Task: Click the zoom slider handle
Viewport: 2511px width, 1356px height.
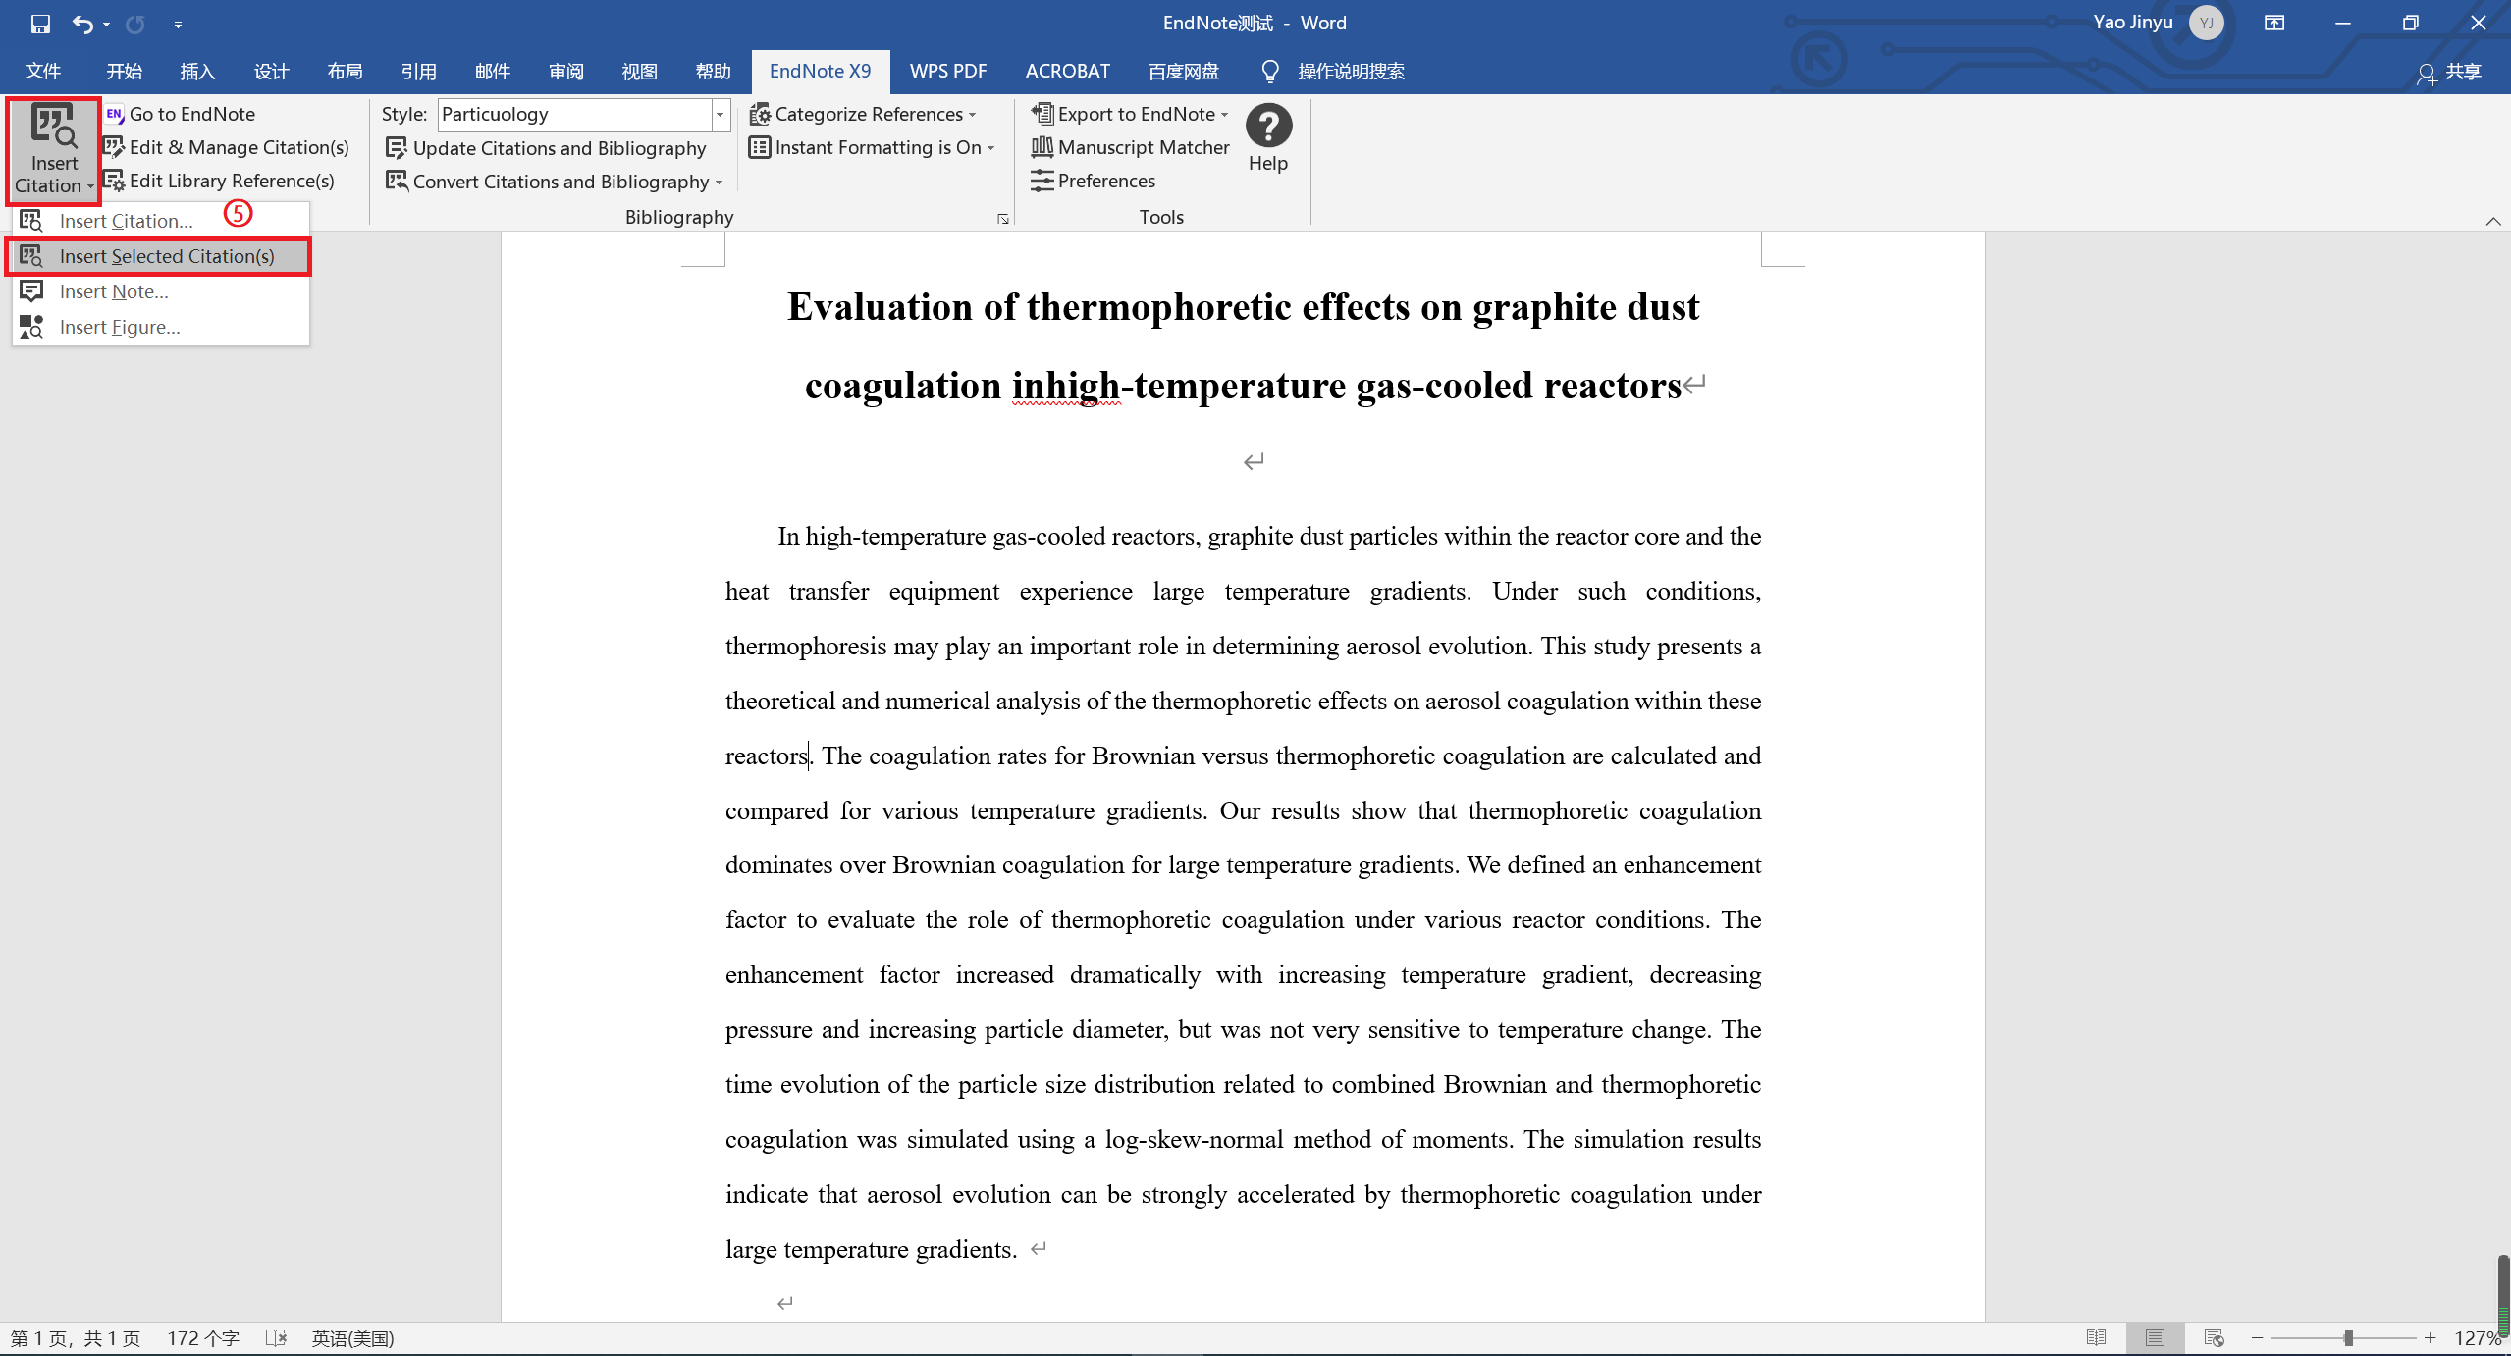Action: (x=2348, y=1338)
